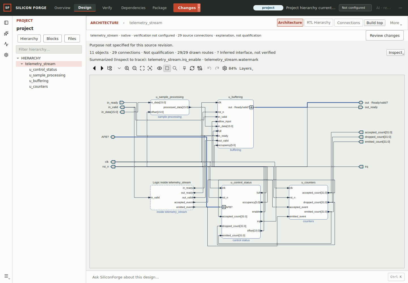This screenshot has width=408, height=283.
Task: Open the Overview tab
Action: point(62,8)
